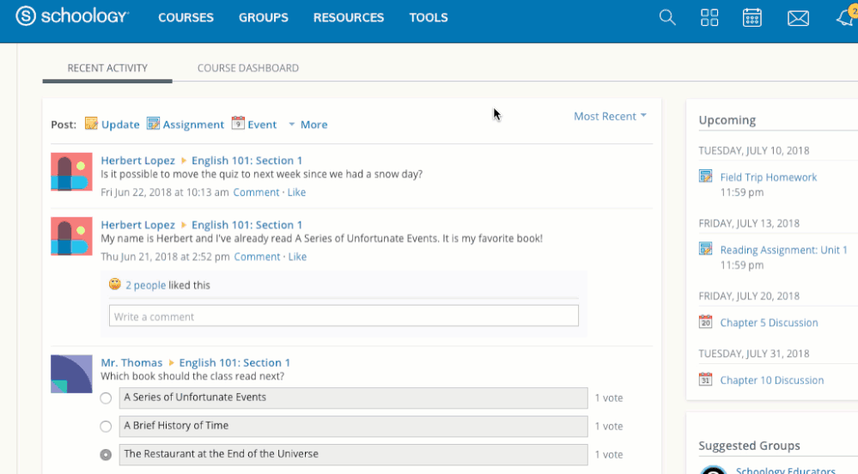
Task: Open the Tools menu
Action: point(429,17)
